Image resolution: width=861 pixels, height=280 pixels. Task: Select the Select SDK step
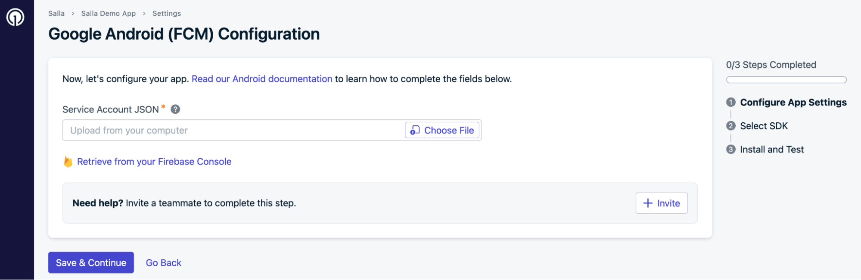coord(764,126)
